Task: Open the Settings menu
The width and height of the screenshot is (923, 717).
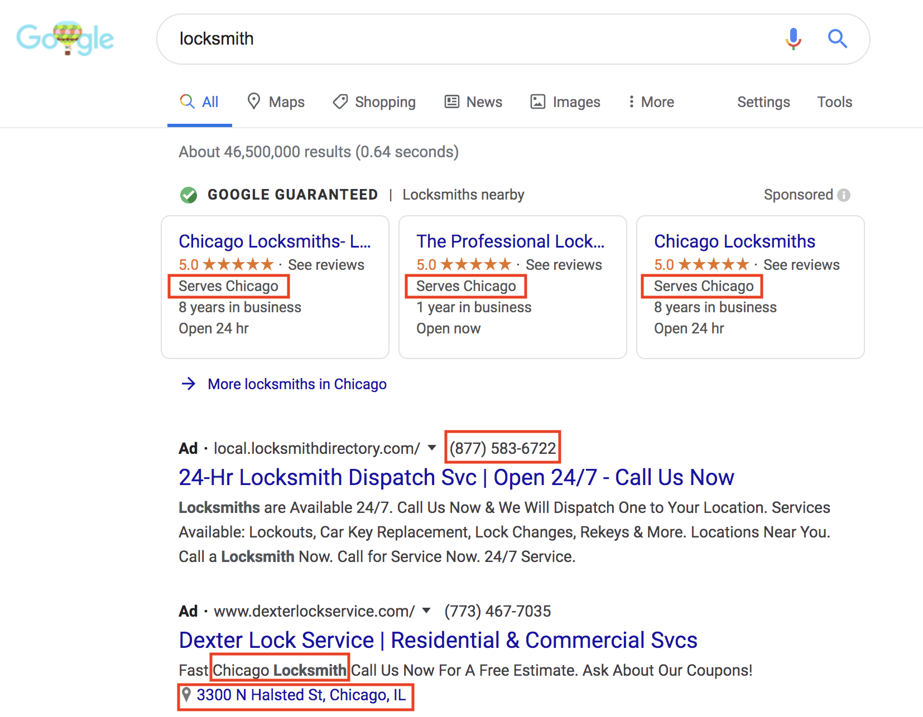Action: (763, 101)
